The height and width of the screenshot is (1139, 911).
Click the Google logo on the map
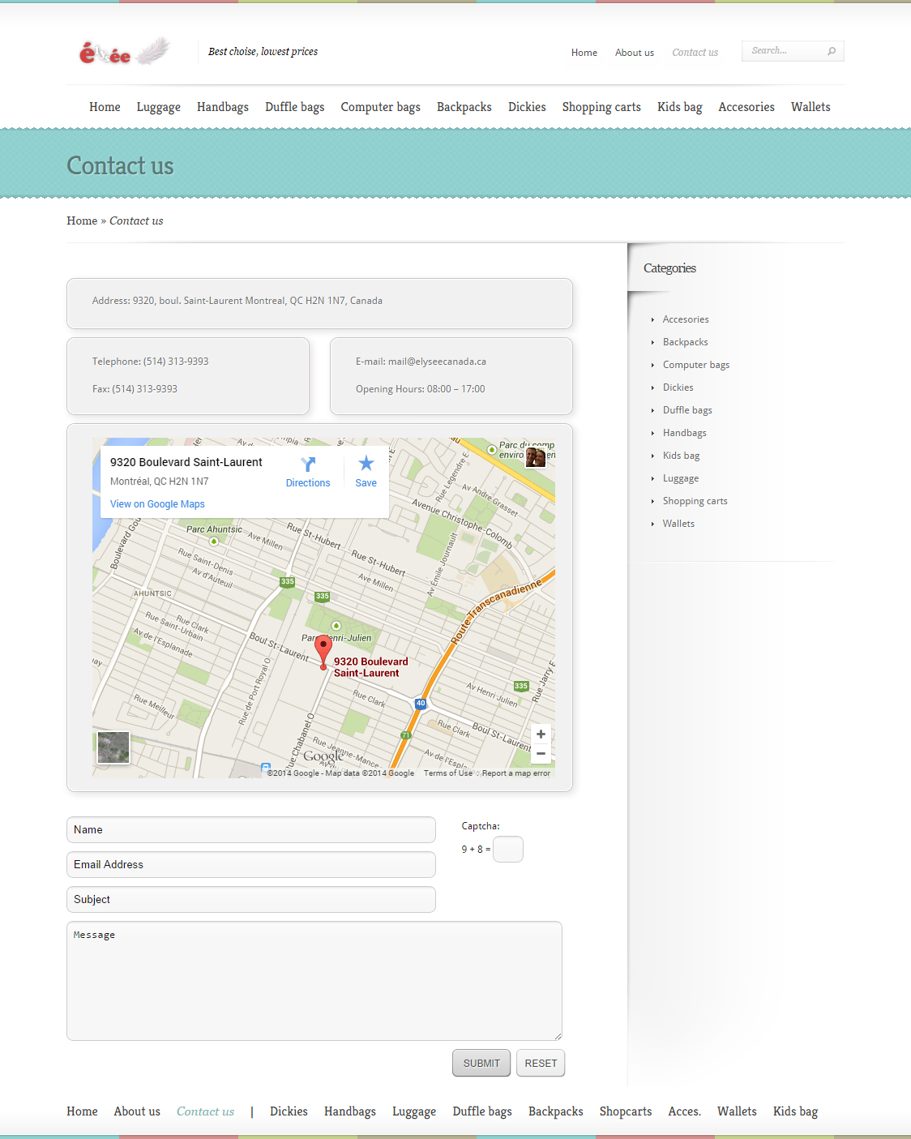pos(323,756)
